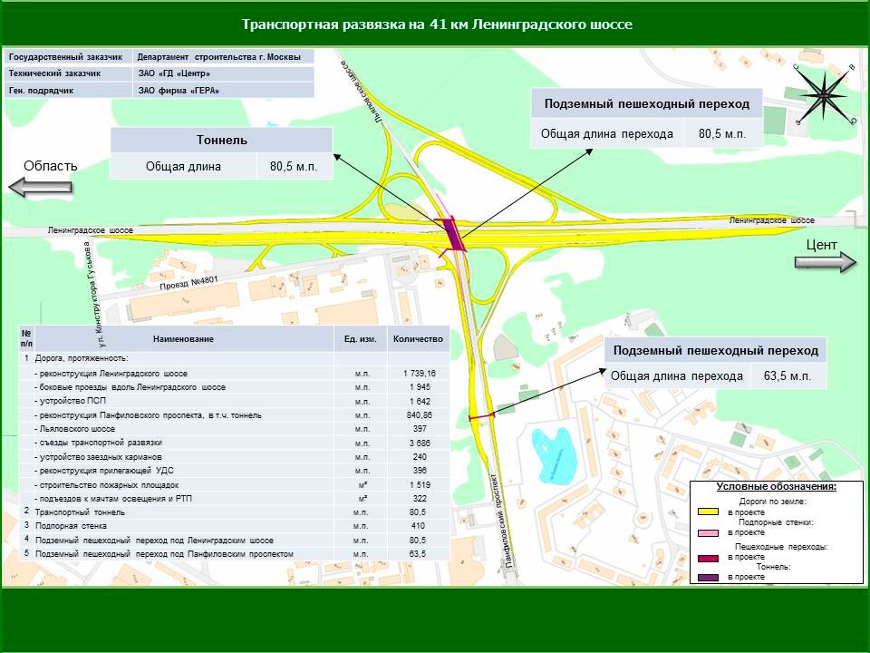Click the строительство пожарных площадок row
The height and width of the screenshot is (653, 870).
[x=234, y=484]
